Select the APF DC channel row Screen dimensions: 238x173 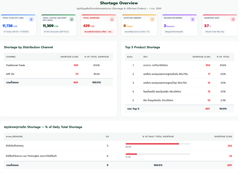[x=59, y=74]
